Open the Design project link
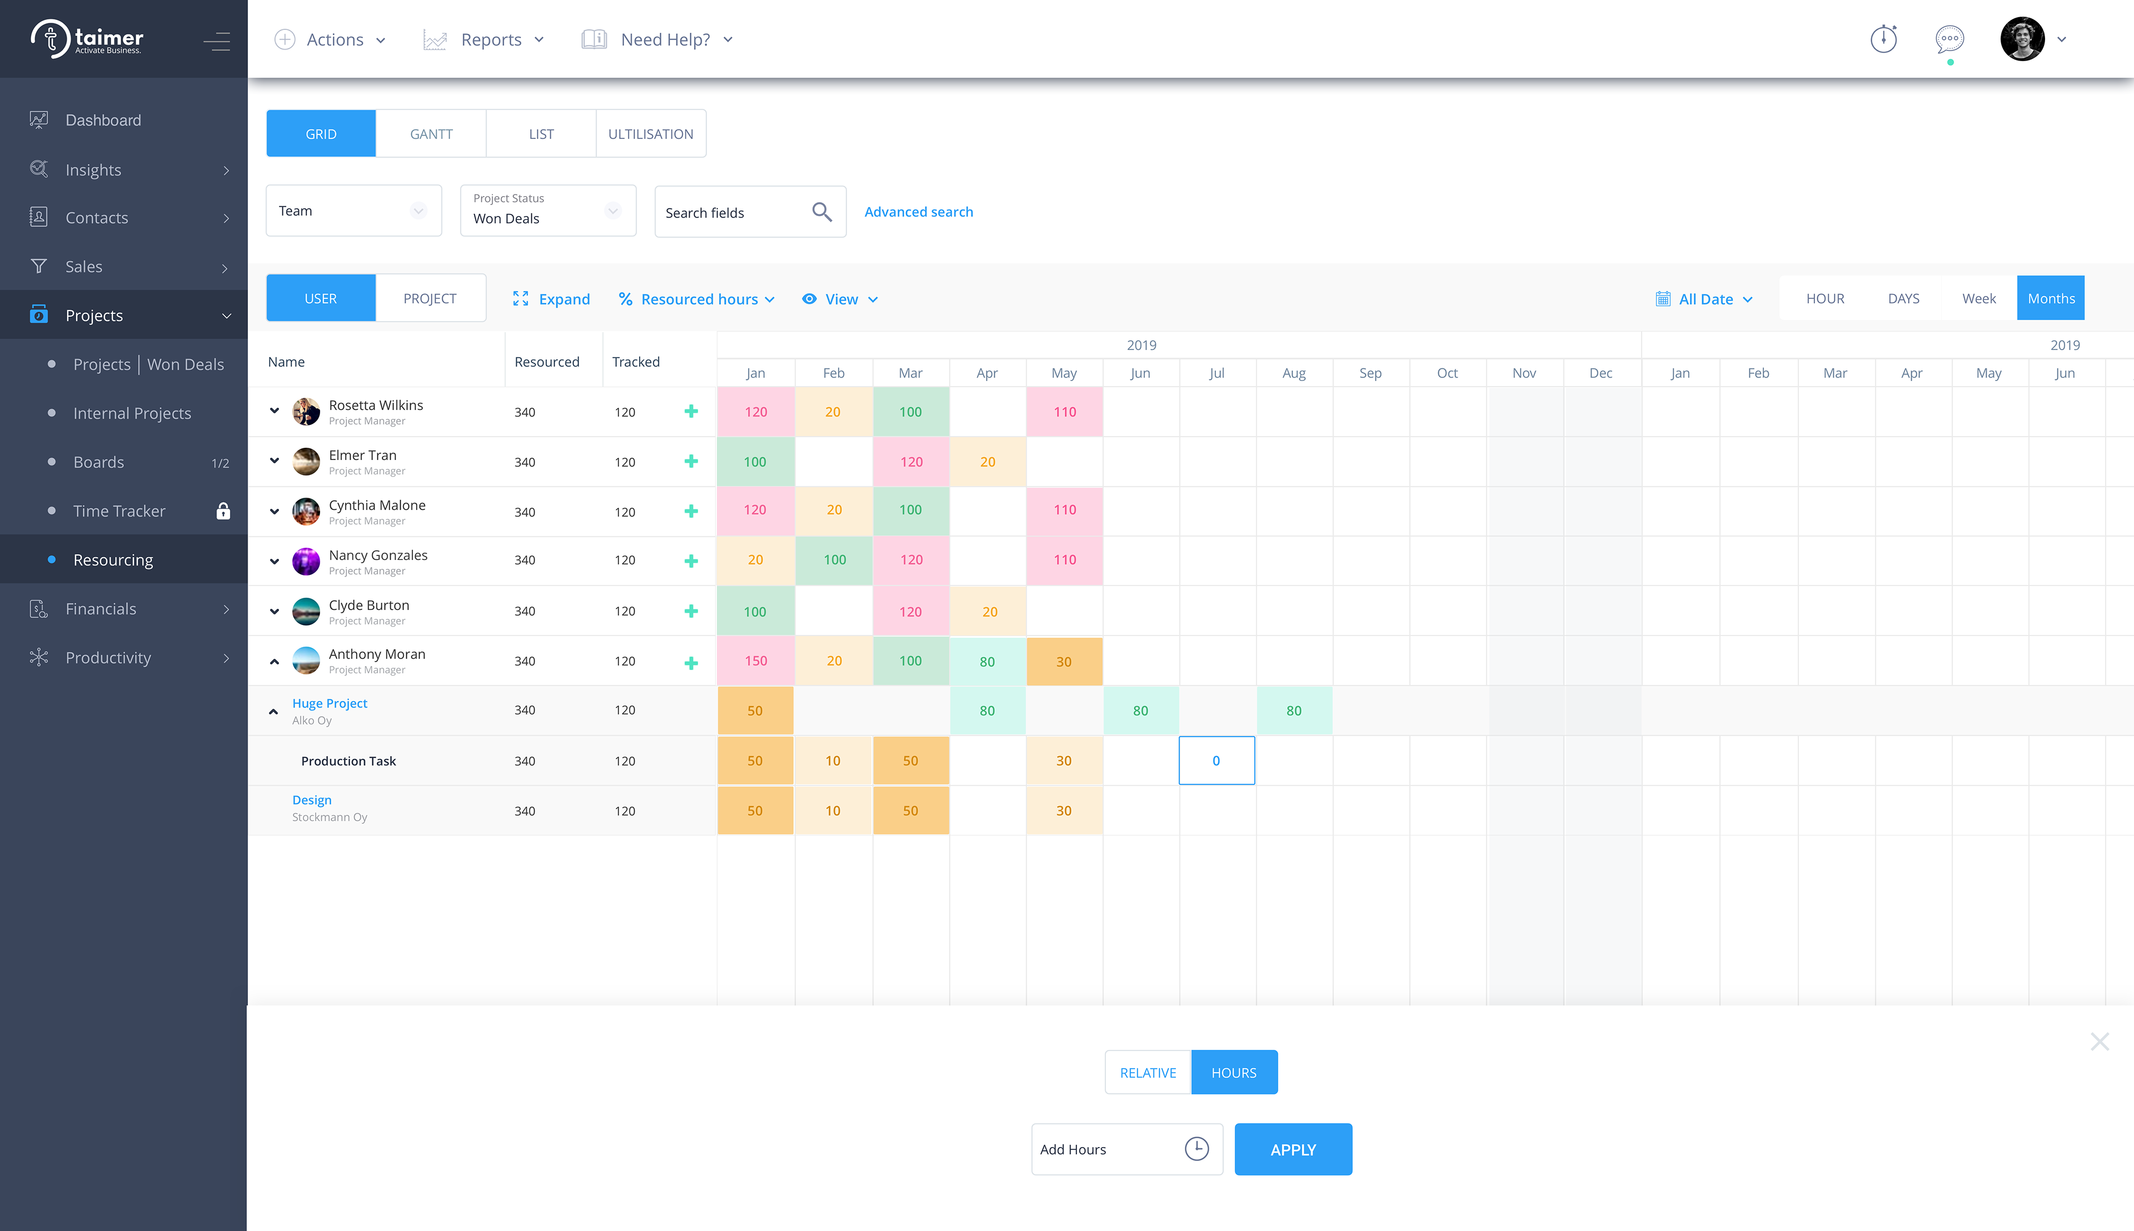This screenshot has width=2134, height=1231. pyautogui.click(x=311, y=799)
